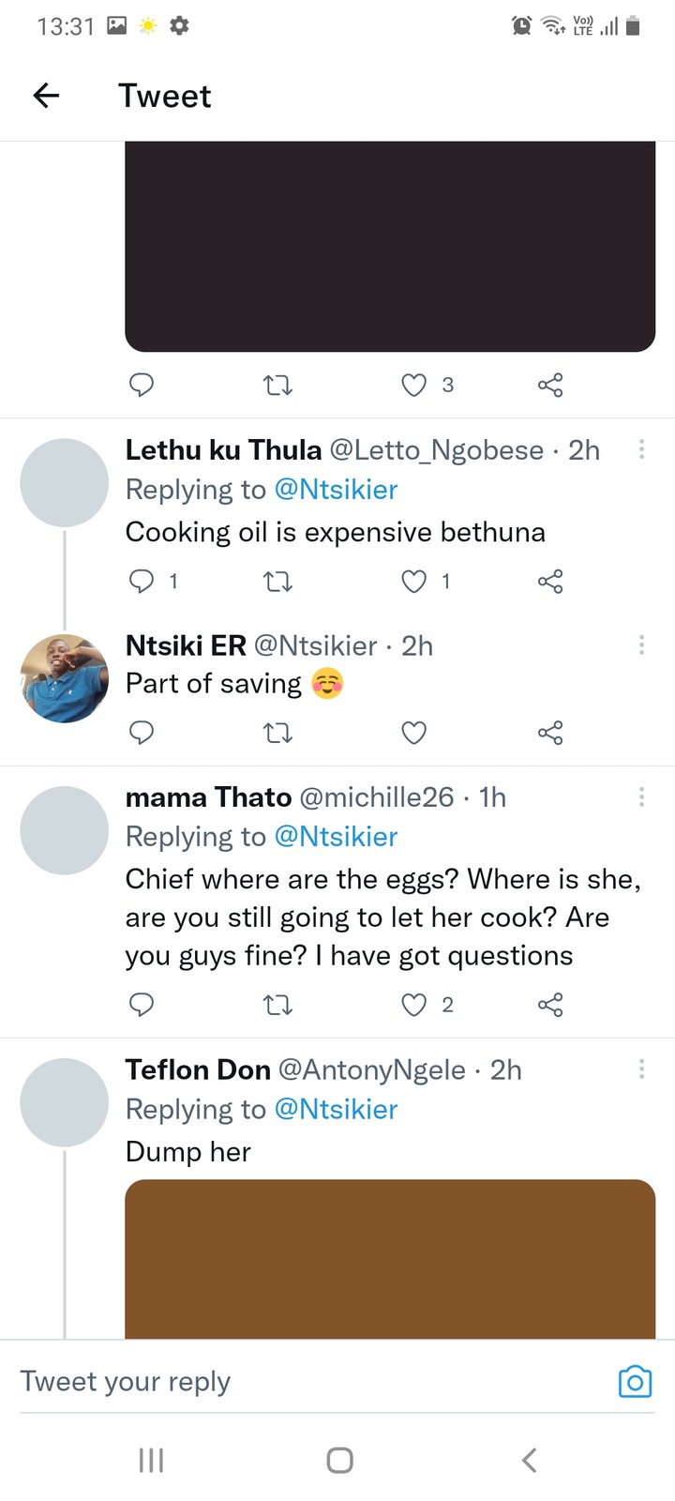Focus the 'Tweet your reply' field
This screenshot has height=1501, width=675.
[x=309, y=1381]
